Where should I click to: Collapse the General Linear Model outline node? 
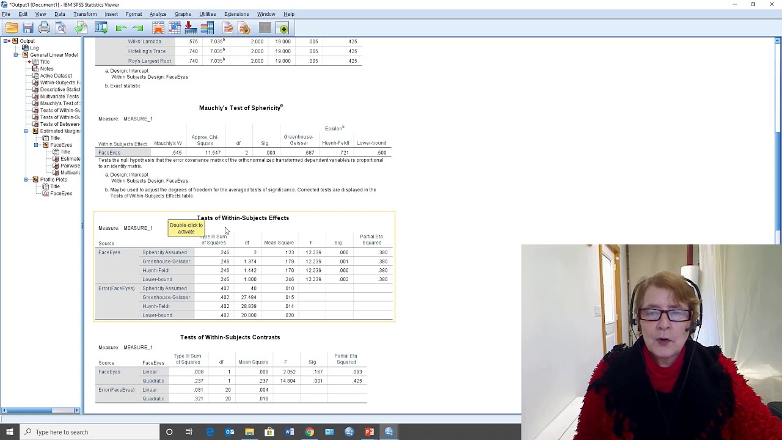click(16, 55)
